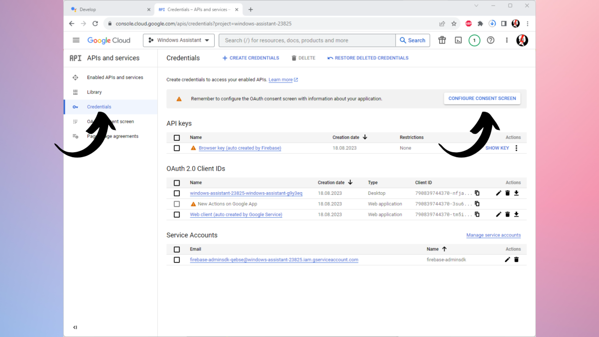
Task: Copy client ID of New Actions on Google App
Action: 477,204
